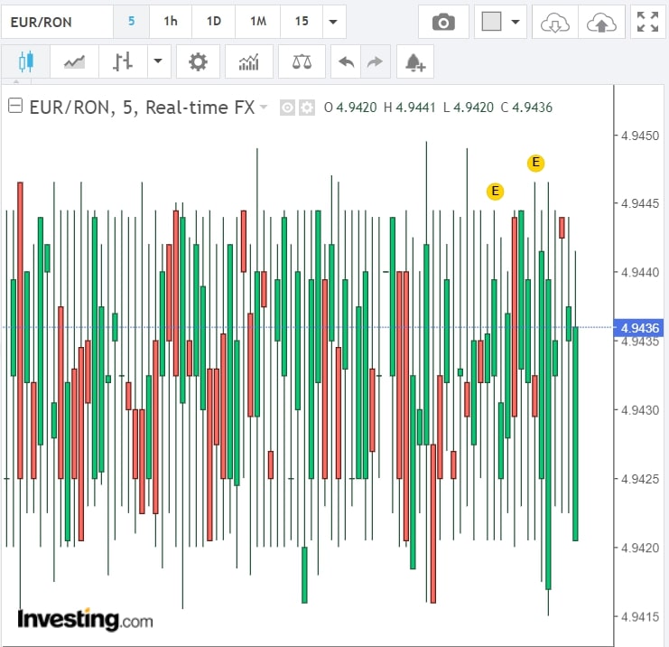669x647 pixels.
Task: Select the candlestick chart style icon
Action: (24, 61)
